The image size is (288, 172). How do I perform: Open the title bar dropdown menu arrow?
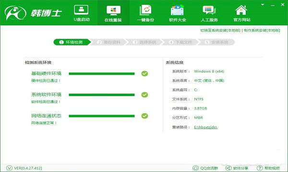click(263, 5)
